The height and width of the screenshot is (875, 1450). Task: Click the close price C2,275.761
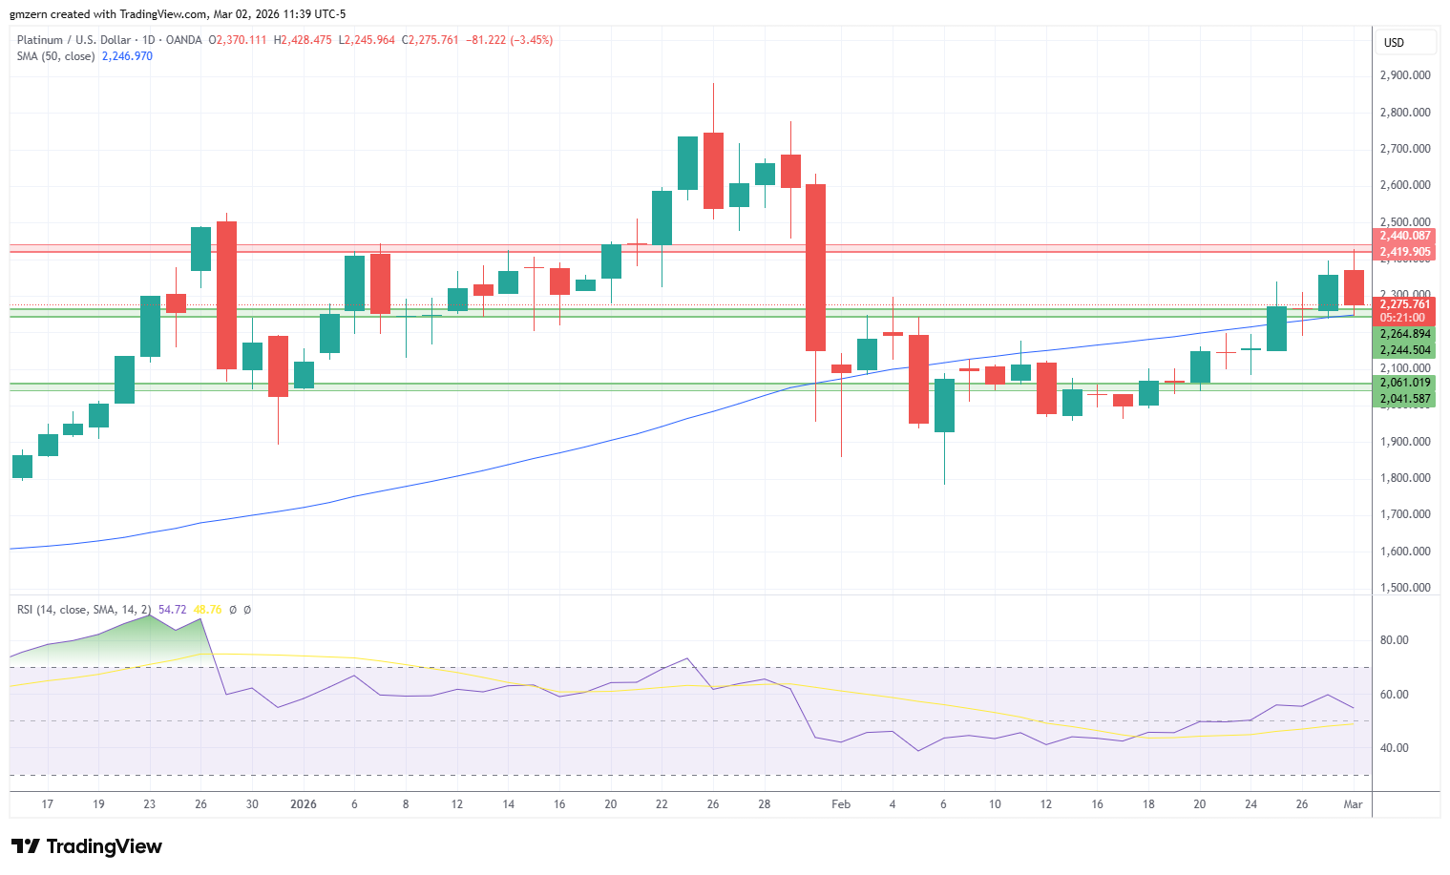tap(430, 40)
